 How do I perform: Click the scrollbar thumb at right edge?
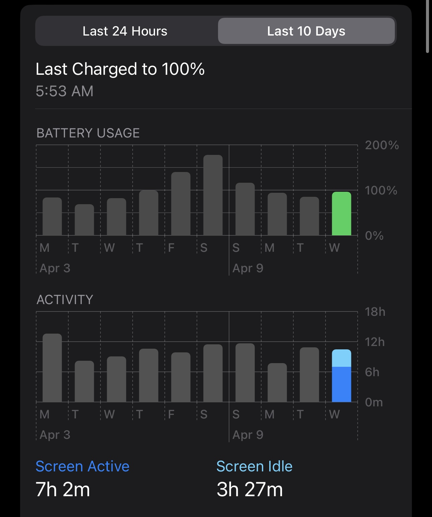(427, 26)
